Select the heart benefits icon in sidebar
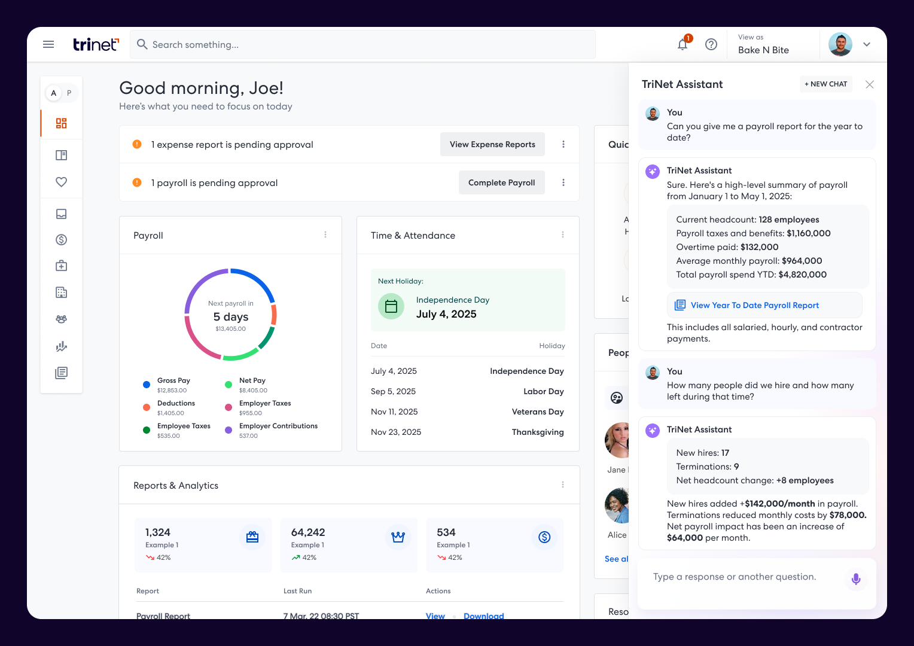914x646 pixels. [x=61, y=182]
